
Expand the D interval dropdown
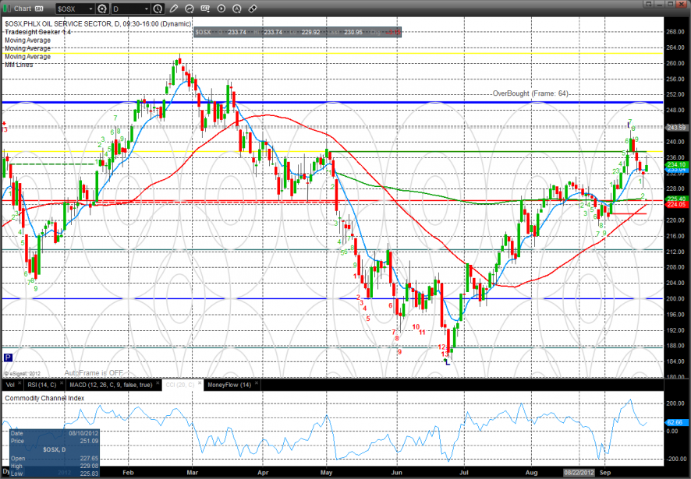[x=147, y=9]
